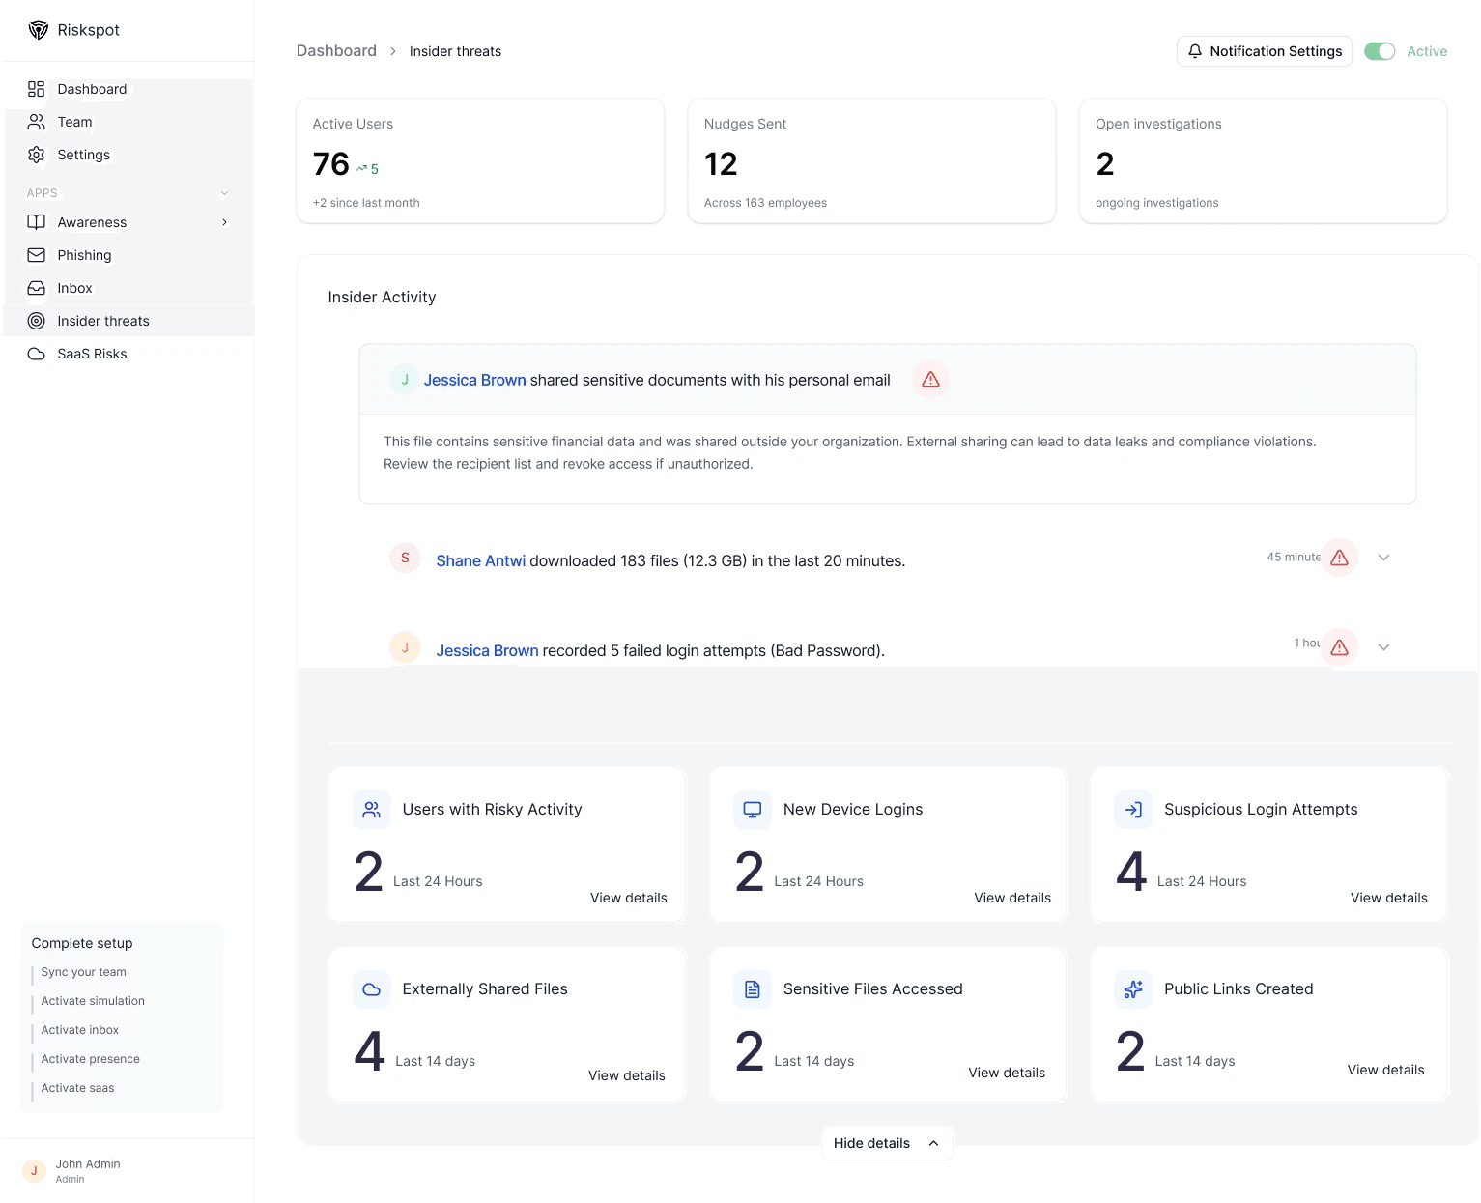Click the Nudges Sent stat card
Screen dimensions: 1481x1203
871,160
